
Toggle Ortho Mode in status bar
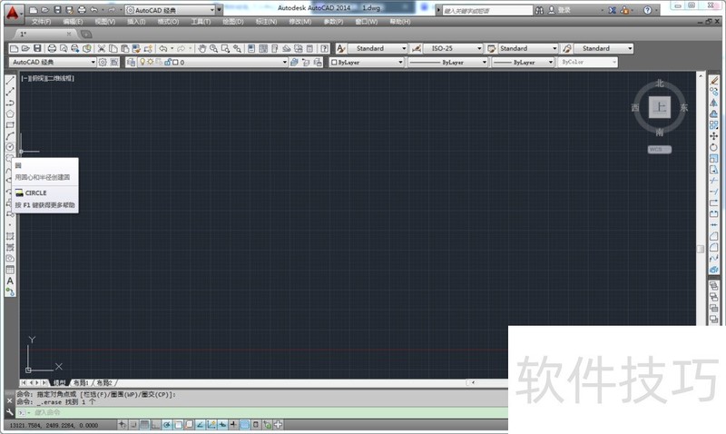(155, 424)
